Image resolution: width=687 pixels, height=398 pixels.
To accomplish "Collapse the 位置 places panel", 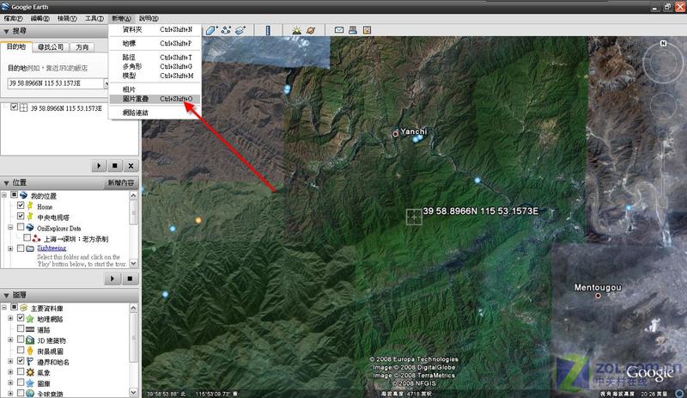I will (6, 182).
